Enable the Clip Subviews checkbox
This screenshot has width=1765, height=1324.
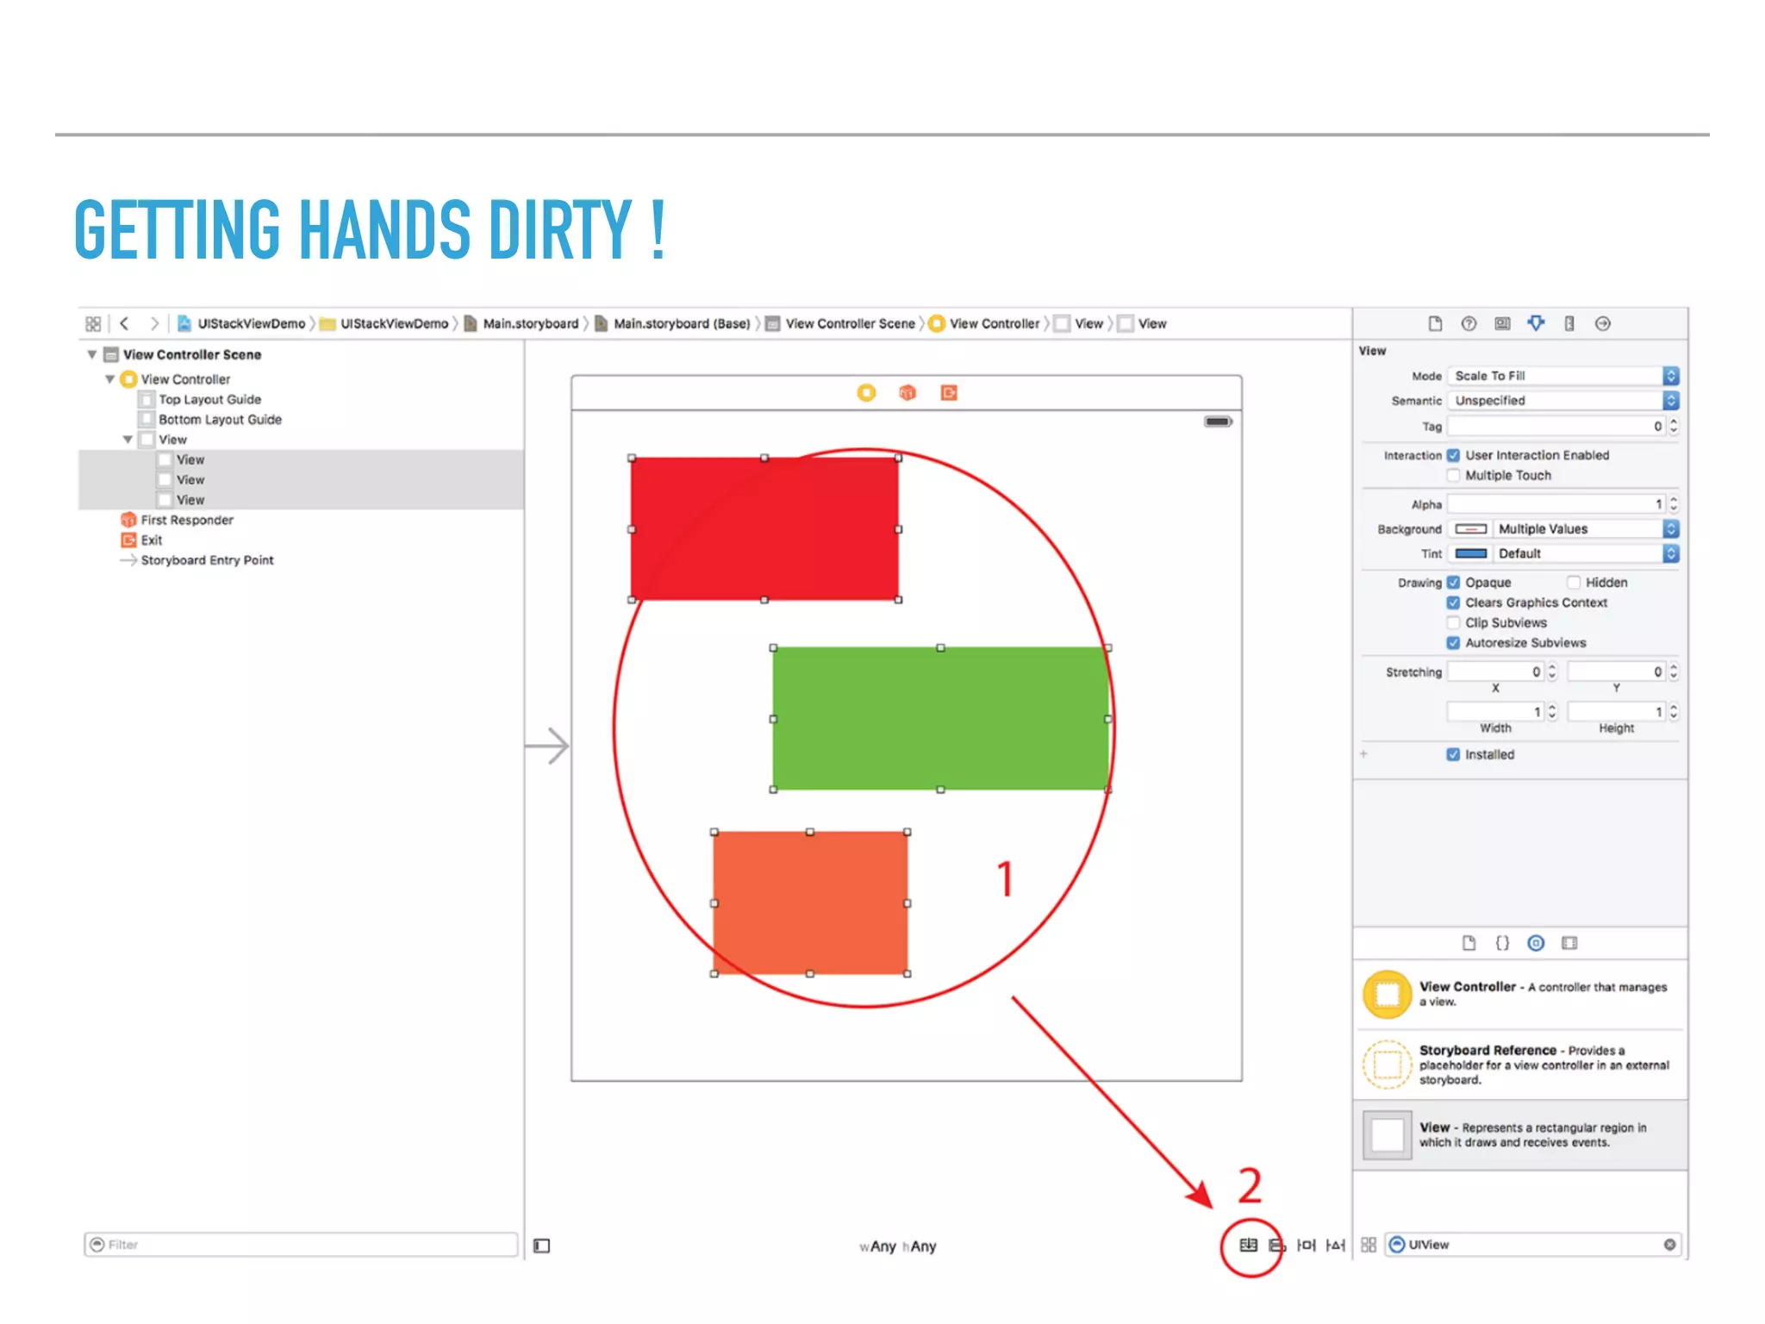(x=1453, y=622)
